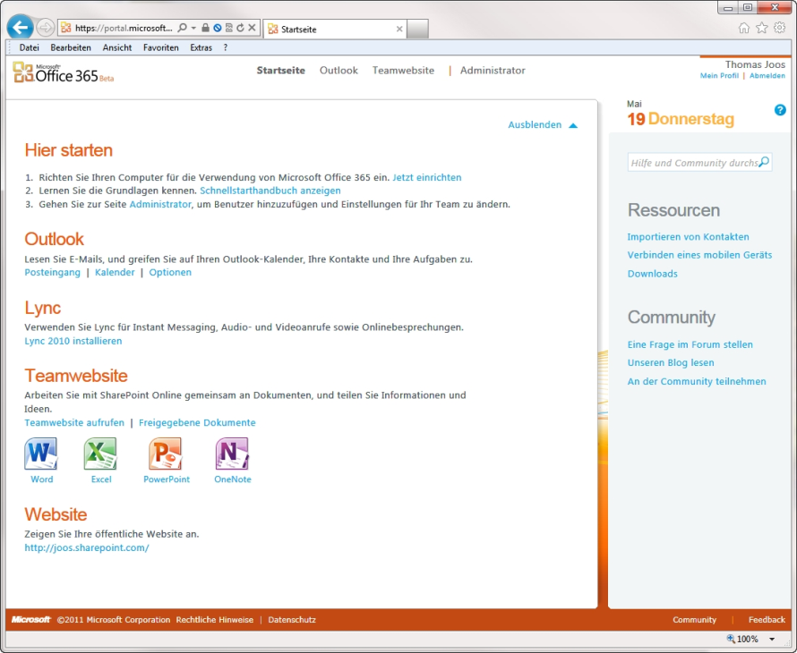Click Lync 2010 installieren link
797x653 pixels.
tap(73, 341)
